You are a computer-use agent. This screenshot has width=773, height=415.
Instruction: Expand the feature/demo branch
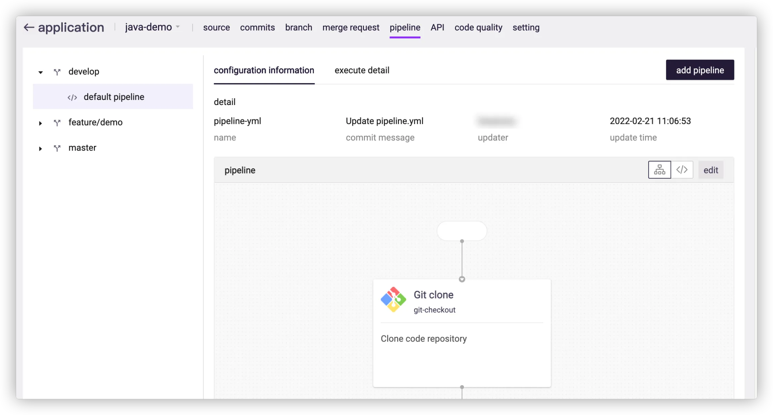[41, 123]
